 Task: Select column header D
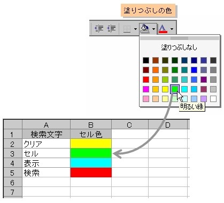tap(168, 124)
